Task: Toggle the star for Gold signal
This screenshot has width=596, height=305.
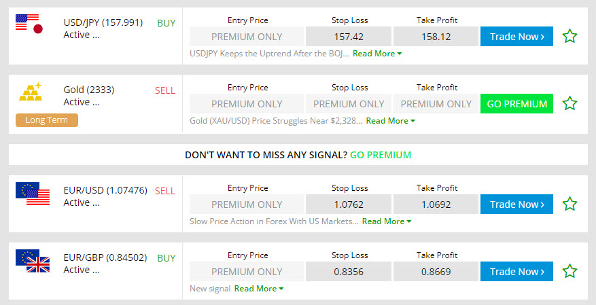Action: [569, 104]
